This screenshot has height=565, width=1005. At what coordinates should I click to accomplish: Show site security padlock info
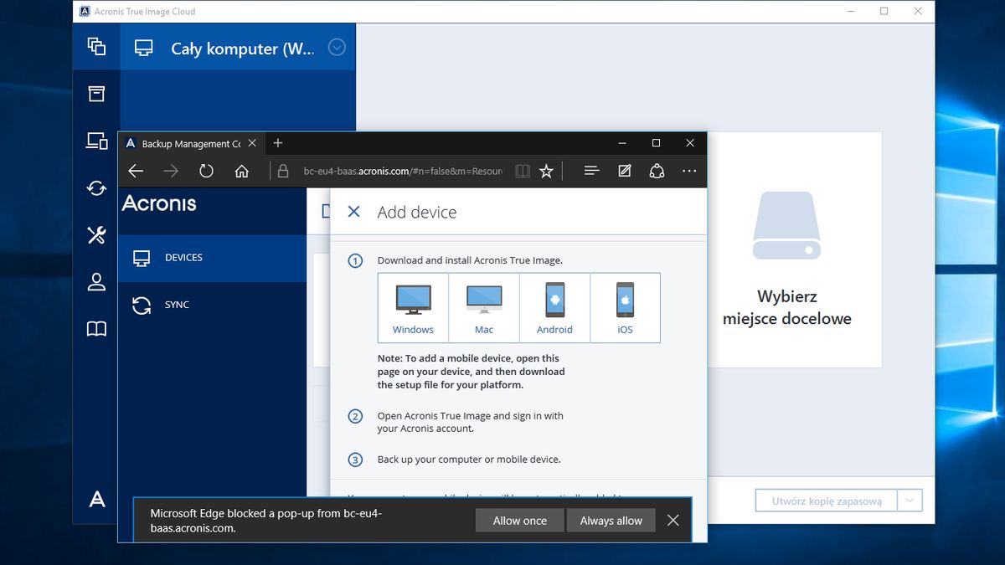click(x=283, y=171)
